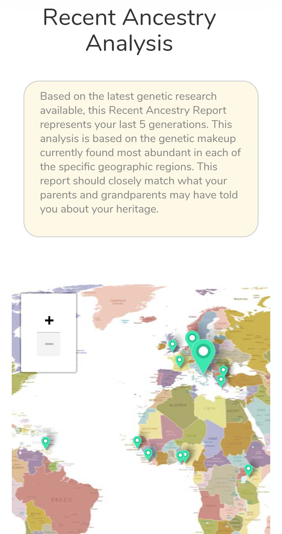Select the upper pin of the Balkans pair
Viewport: 282px width, 534px height.
(x=223, y=370)
